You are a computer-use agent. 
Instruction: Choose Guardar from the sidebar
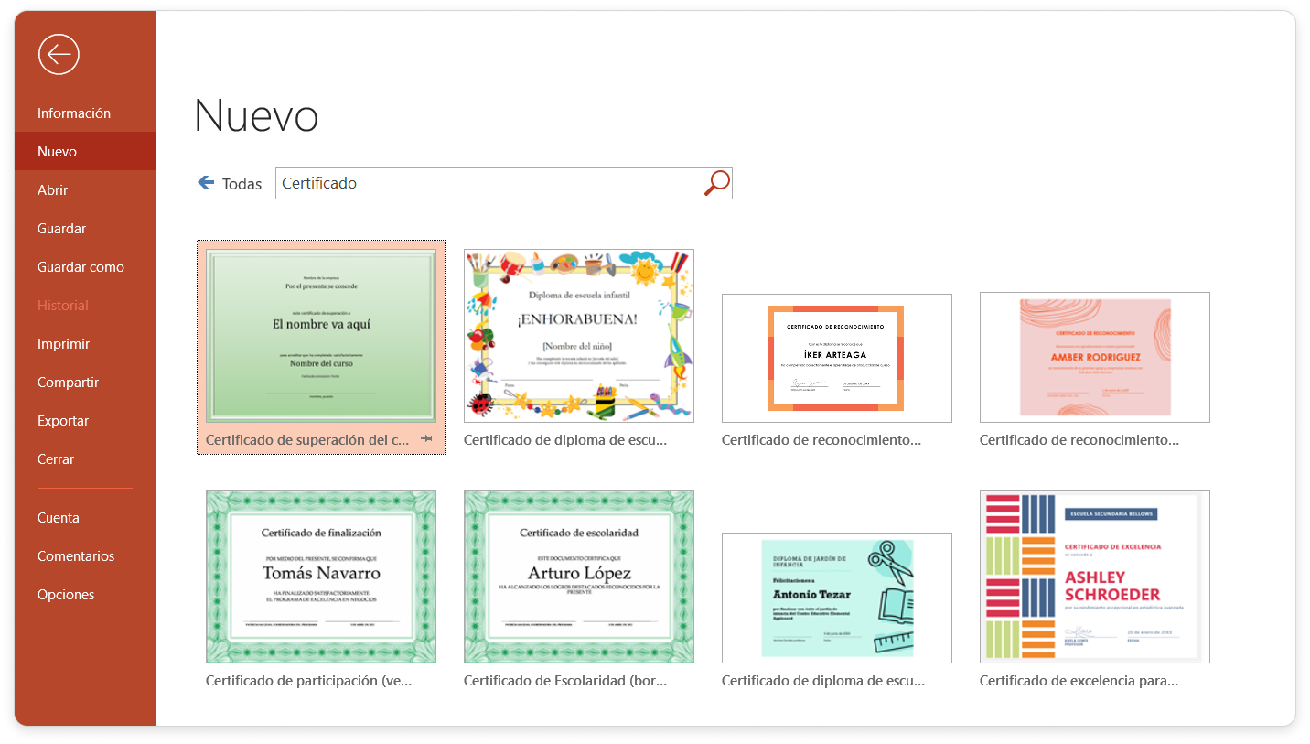(62, 229)
